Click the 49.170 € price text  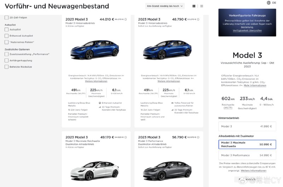point(107,137)
